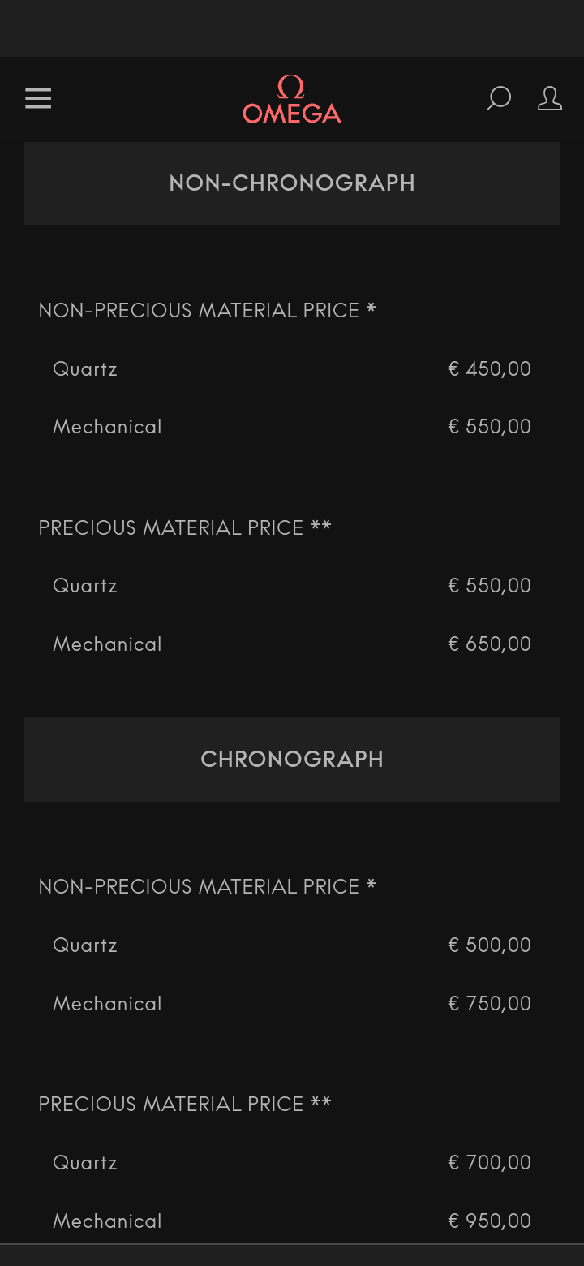Click the € 500,00 Quartz price

489,945
